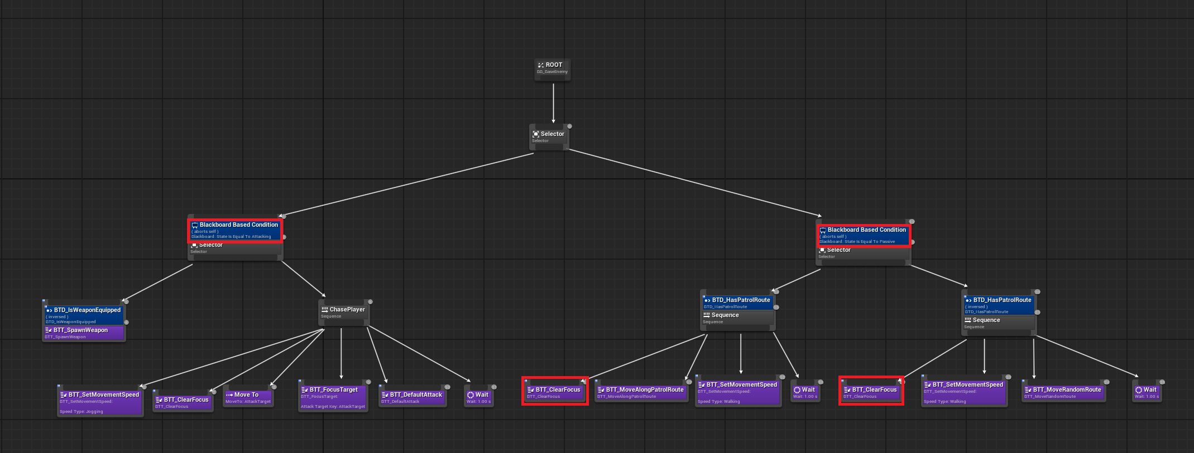Viewport: 1194px width, 453px height.
Task: Select the inversed BTD_HasPatrolRoute decorator
Action: point(999,305)
